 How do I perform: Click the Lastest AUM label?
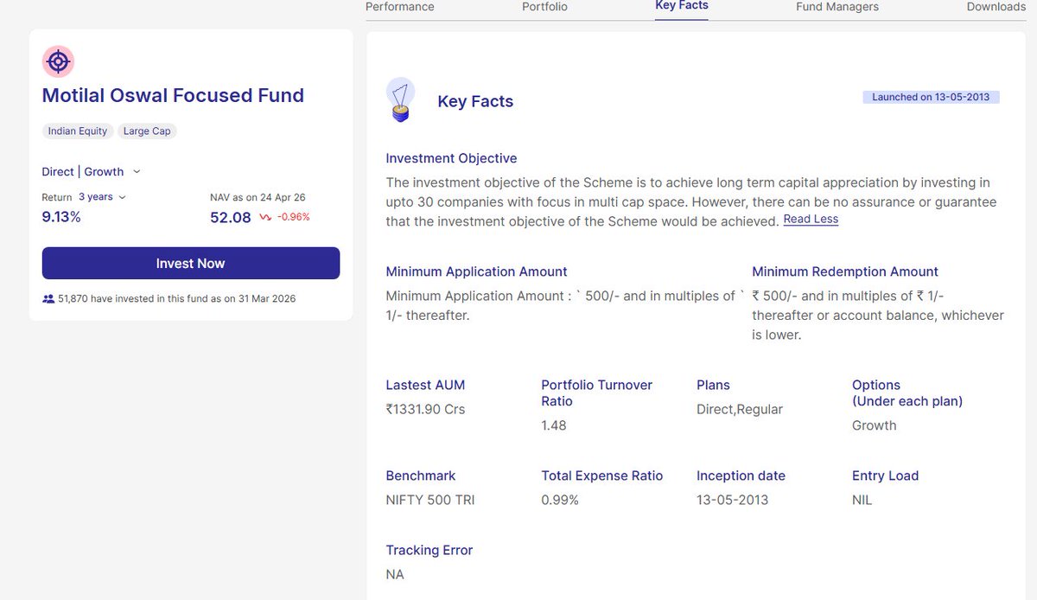[x=425, y=385]
